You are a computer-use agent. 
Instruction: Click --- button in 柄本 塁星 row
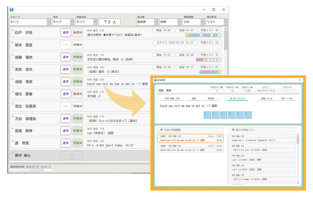click(65, 45)
